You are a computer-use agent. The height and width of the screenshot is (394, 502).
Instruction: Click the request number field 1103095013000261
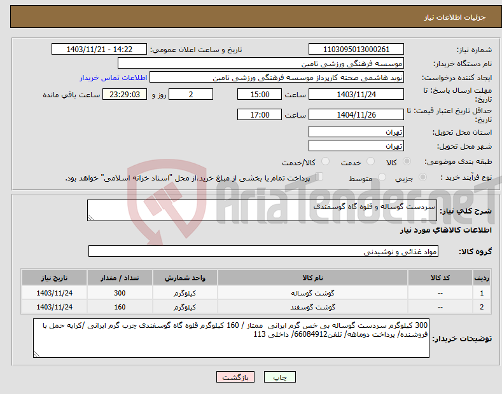pos(356,50)
